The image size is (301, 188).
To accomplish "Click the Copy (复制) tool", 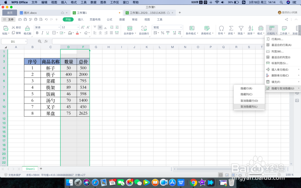I will (16, 33).
